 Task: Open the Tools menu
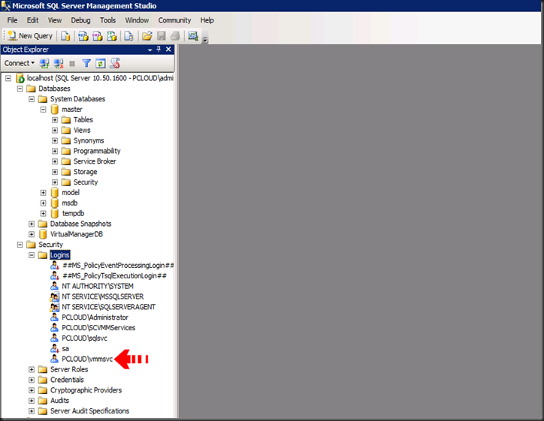coord(107,20)
